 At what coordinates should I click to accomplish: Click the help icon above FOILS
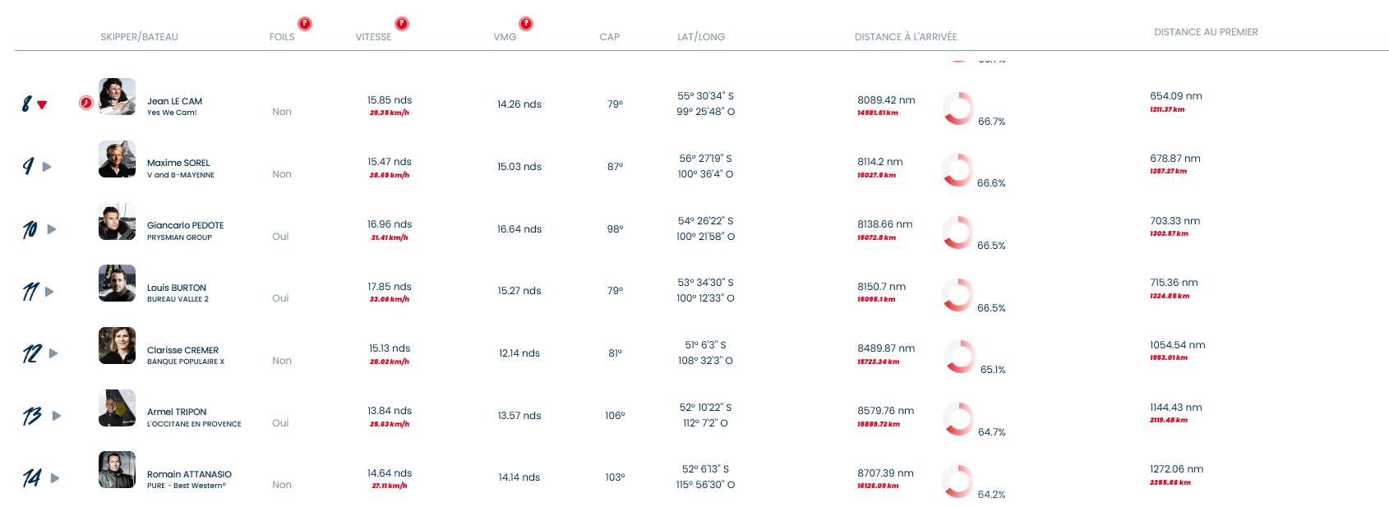[305, 24]
